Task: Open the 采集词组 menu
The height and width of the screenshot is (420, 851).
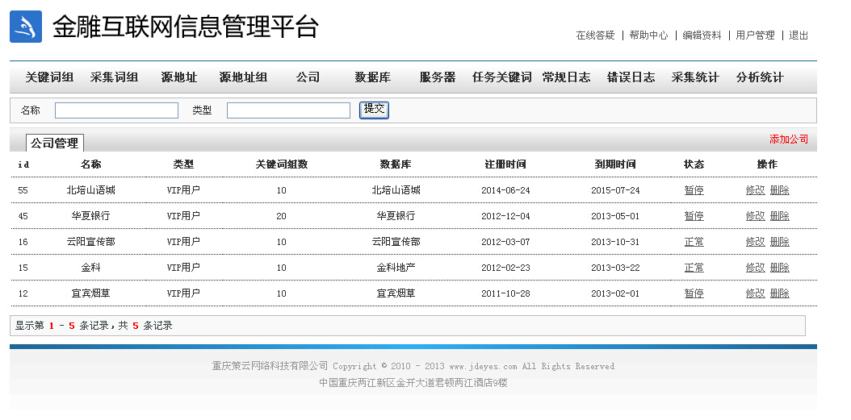Action: point(114,77)
